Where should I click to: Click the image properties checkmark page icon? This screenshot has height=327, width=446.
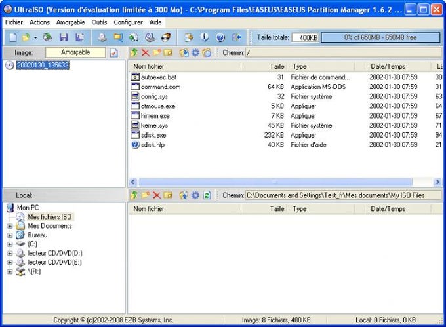pos(114,53)
